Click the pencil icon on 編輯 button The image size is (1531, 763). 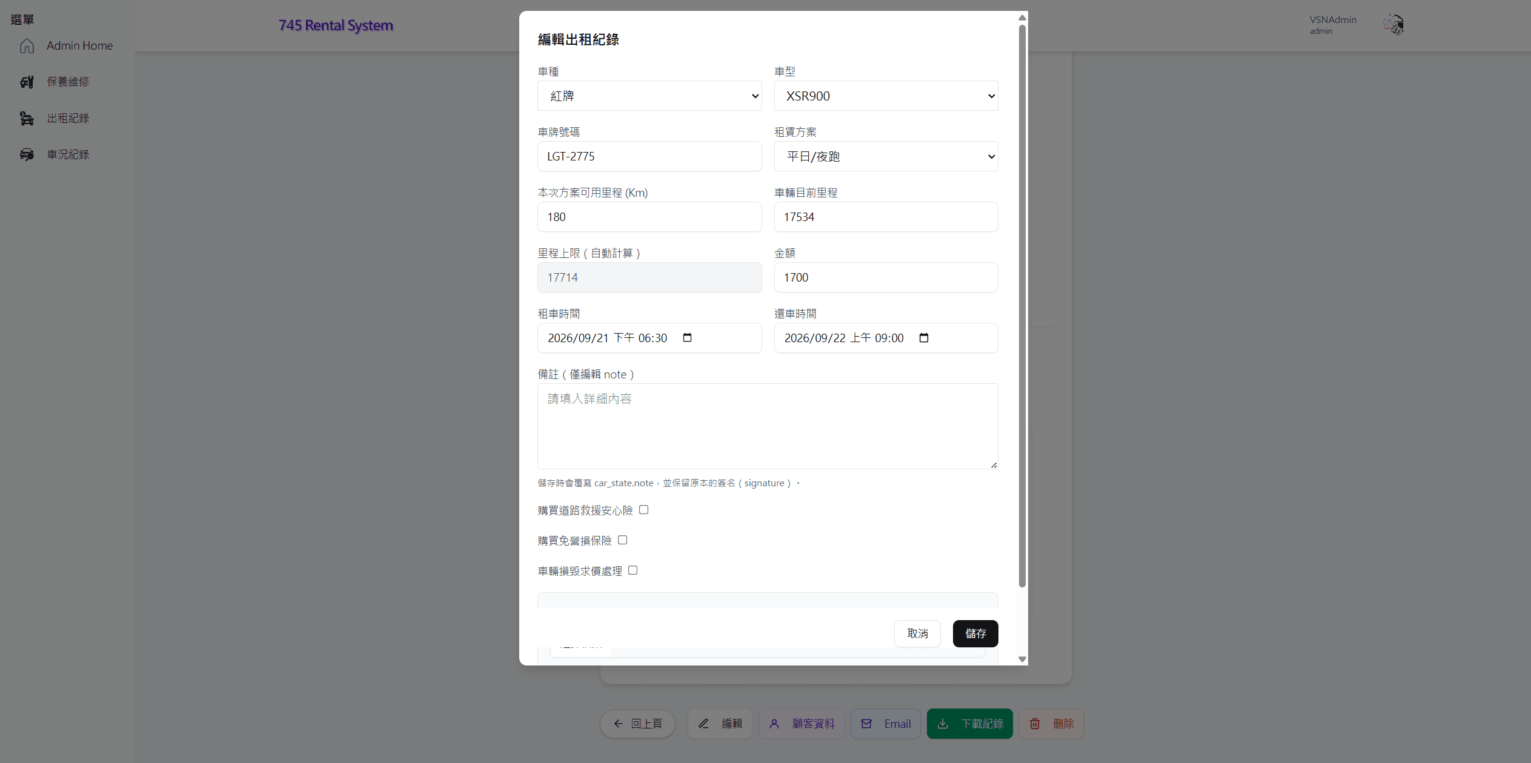[703, 724]
